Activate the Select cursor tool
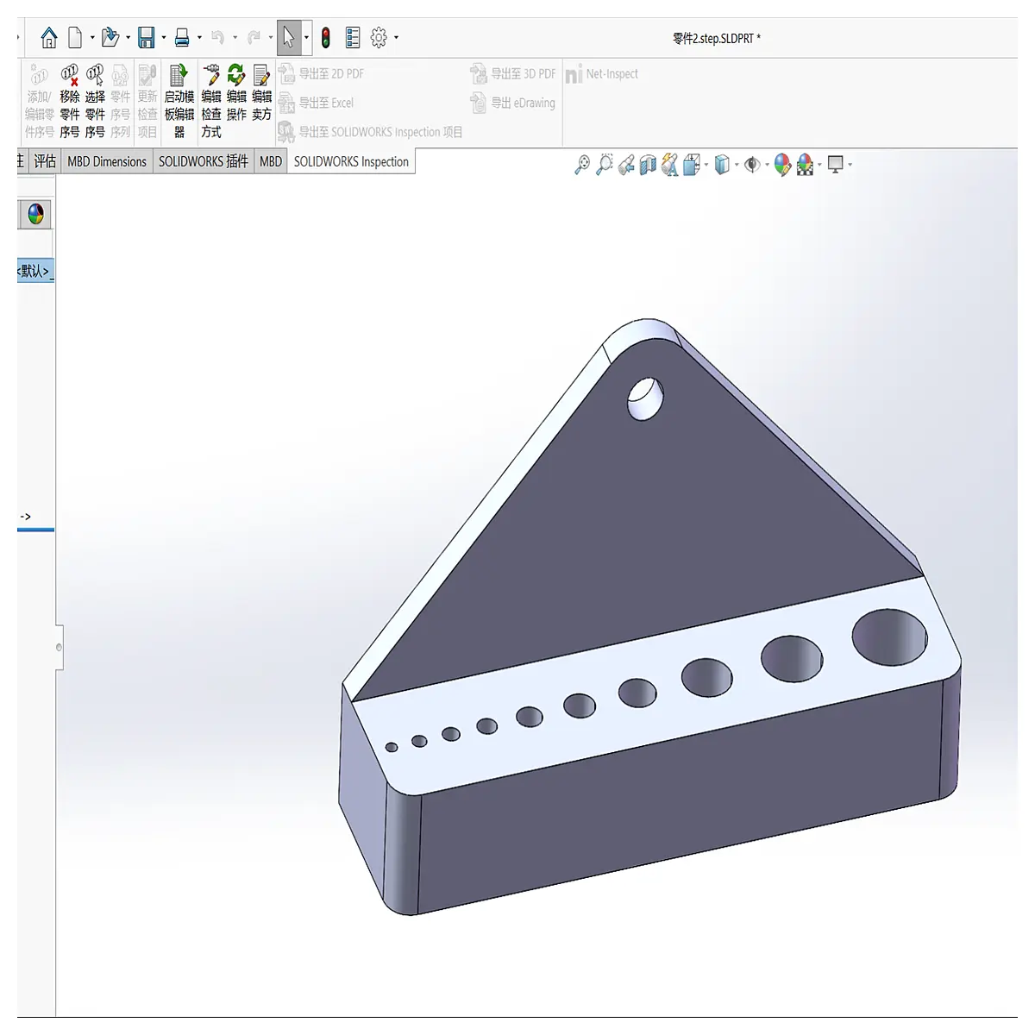The image size is (1035, 1035). pyautogui.click(x=289, y=37)
